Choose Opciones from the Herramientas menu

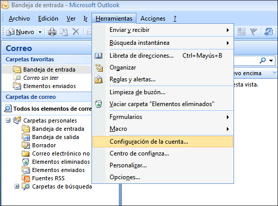pos(125,177)
